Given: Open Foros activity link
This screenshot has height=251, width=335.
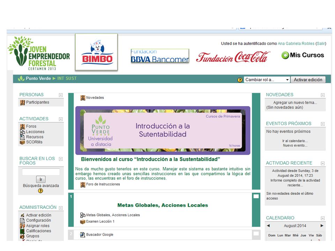Looking at the screenshot, I should coord(31,126).
